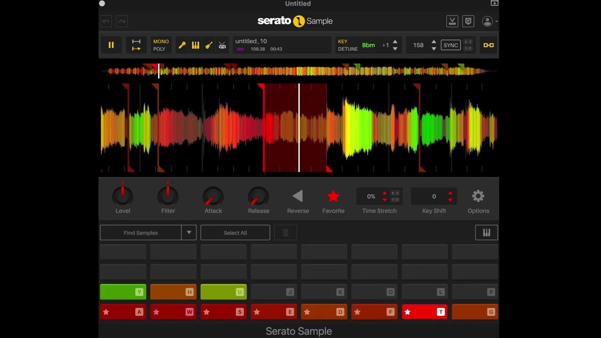
Task: Click the redo arrow icon
Action: pyautogui.click(x=122, y=21)
